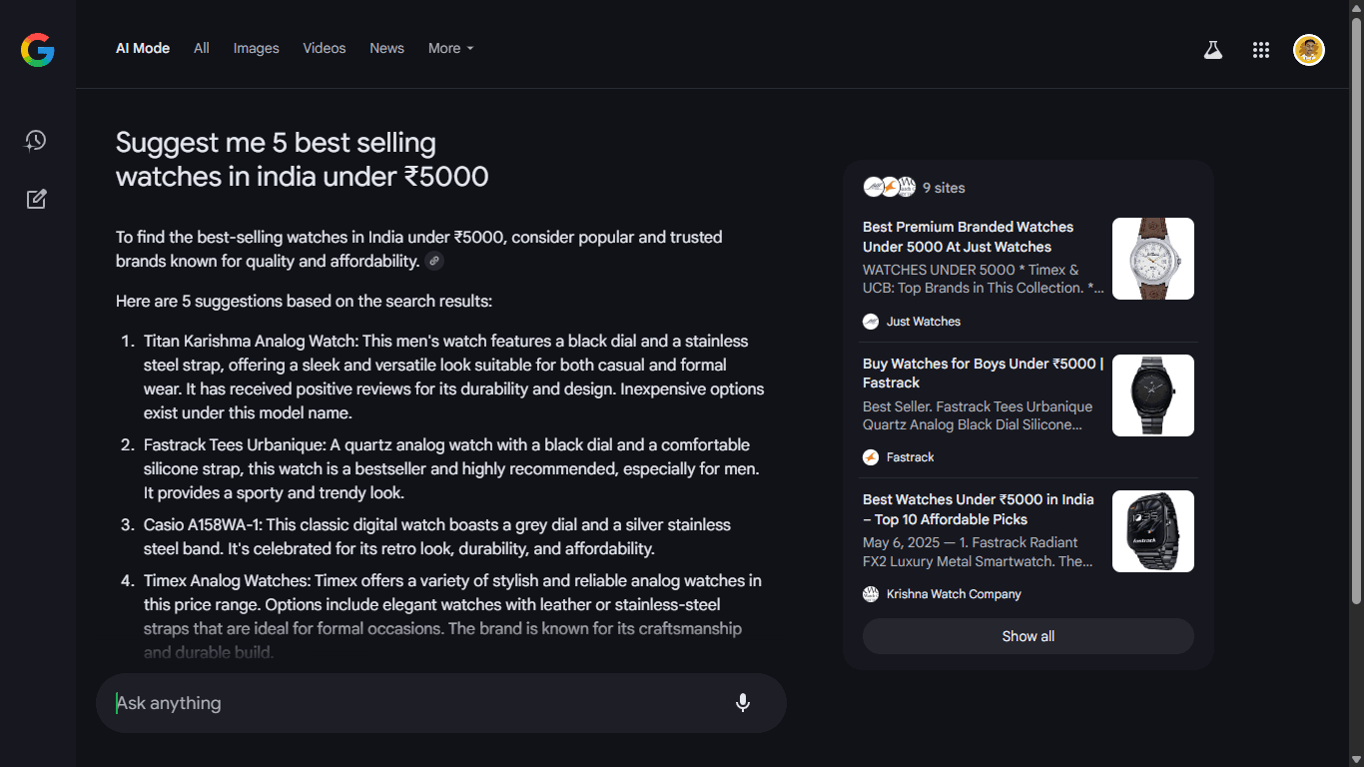Open Best Premium Branded Watches Under 5000 link
The width and height of the screenshot is (1364, 767).
point(968,237)
